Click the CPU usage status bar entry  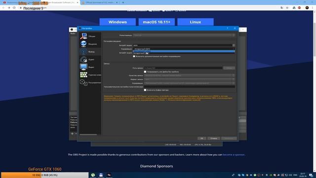coord(203,144)
